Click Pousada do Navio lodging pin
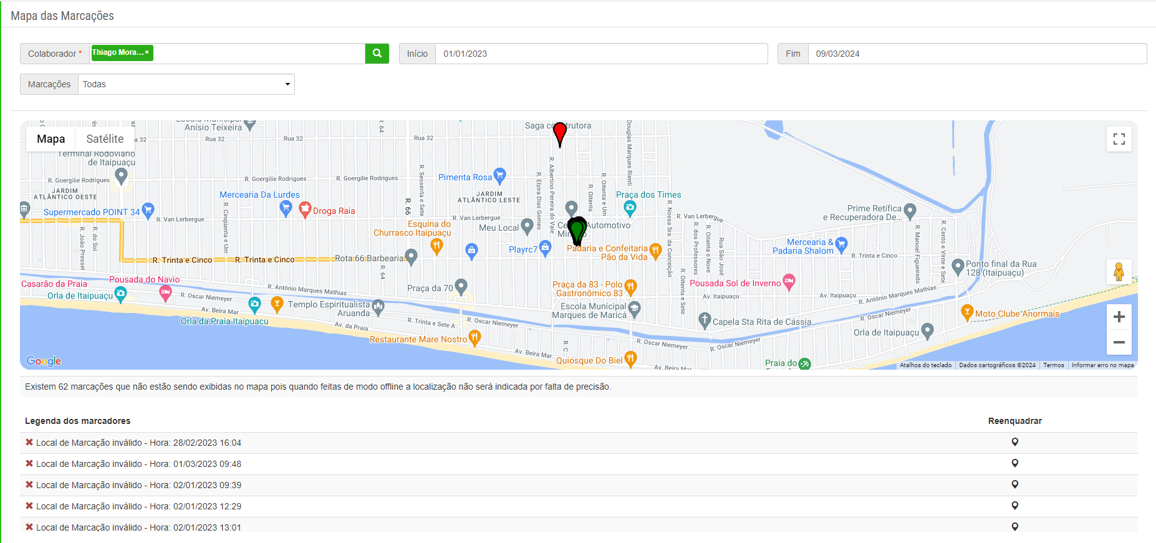Screen dimensions: 1156x543 coord(165,293)
